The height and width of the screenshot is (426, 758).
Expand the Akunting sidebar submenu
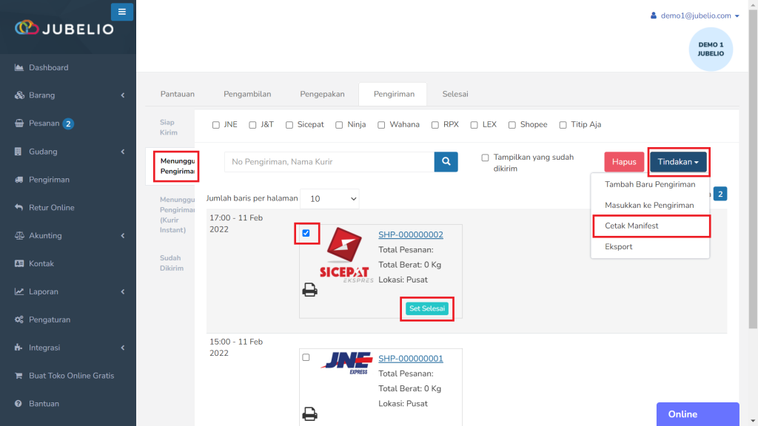[123, 236]
